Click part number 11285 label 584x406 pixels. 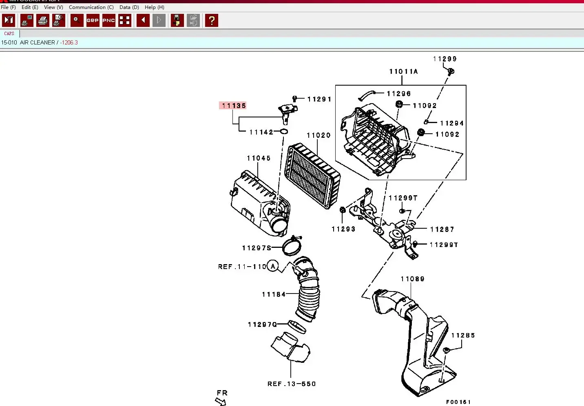(463, 335)
